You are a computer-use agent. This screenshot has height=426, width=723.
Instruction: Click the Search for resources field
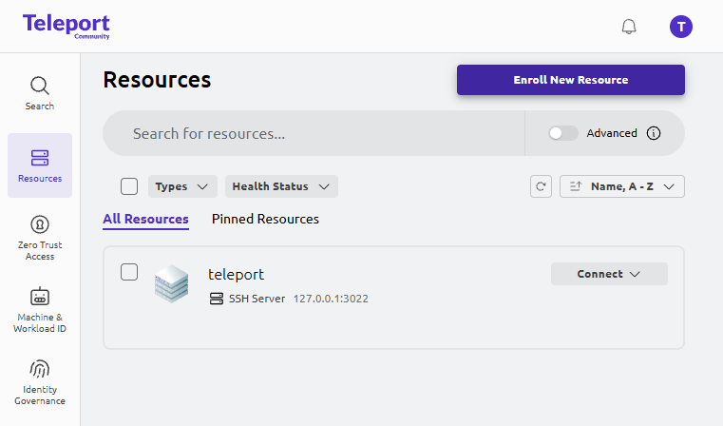point(314,133)
